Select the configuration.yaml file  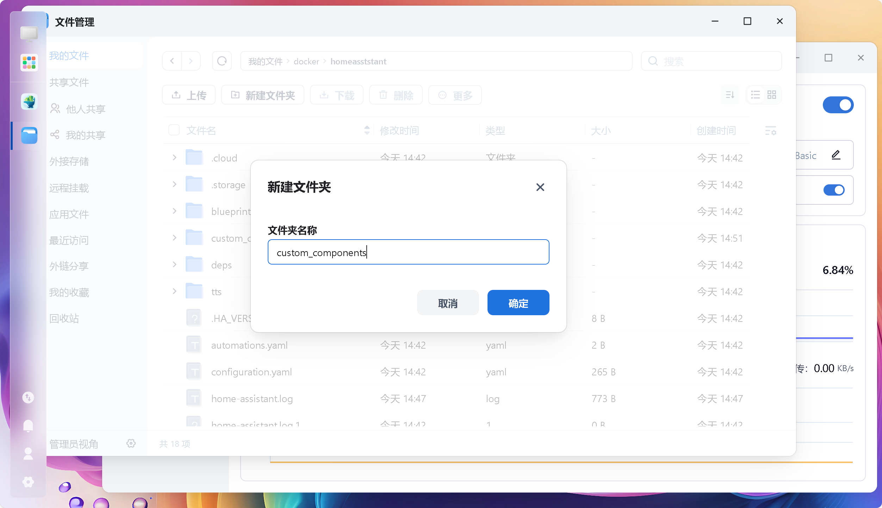pos(251,372)
